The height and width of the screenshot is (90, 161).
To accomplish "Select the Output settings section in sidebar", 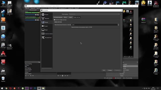I will click(47, 22).
